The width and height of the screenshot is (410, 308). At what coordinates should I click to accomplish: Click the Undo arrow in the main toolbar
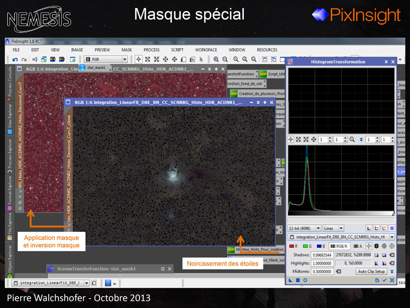click(15, 60)
